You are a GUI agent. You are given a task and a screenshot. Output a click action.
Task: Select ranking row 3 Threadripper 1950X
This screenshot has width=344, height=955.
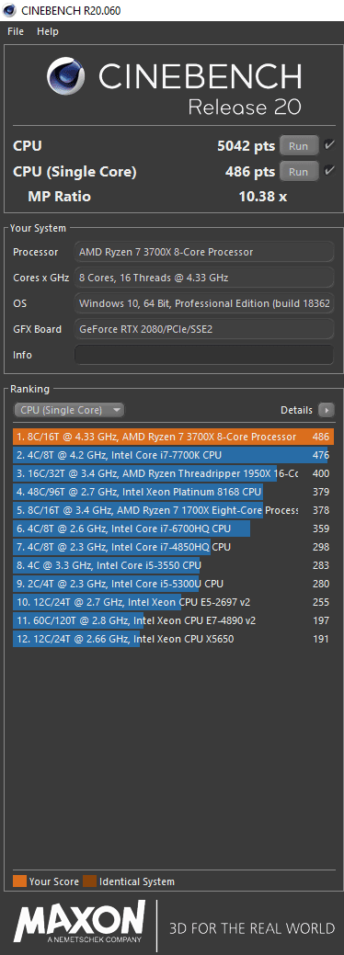pos(173,473)
